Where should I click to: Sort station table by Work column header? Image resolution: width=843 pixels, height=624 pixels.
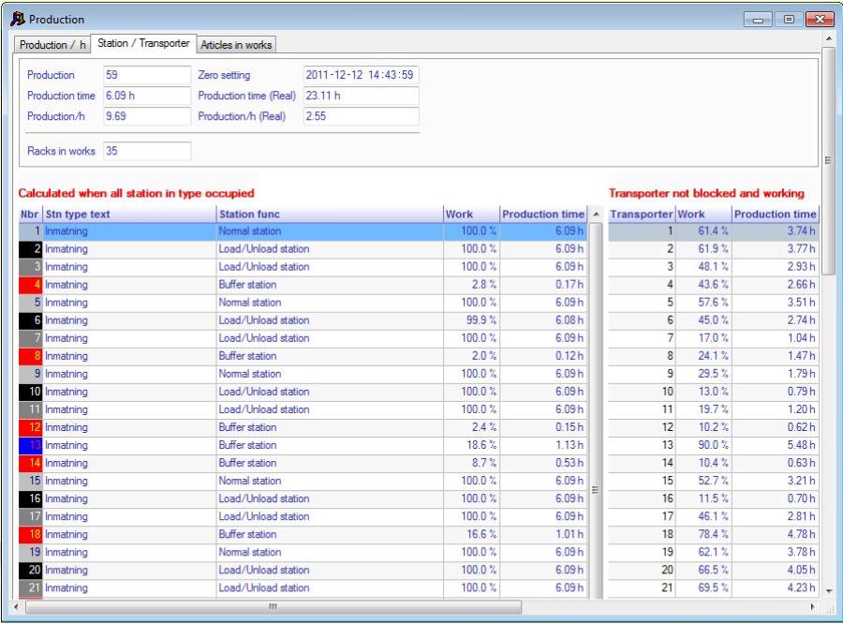(x=470, y=215)
